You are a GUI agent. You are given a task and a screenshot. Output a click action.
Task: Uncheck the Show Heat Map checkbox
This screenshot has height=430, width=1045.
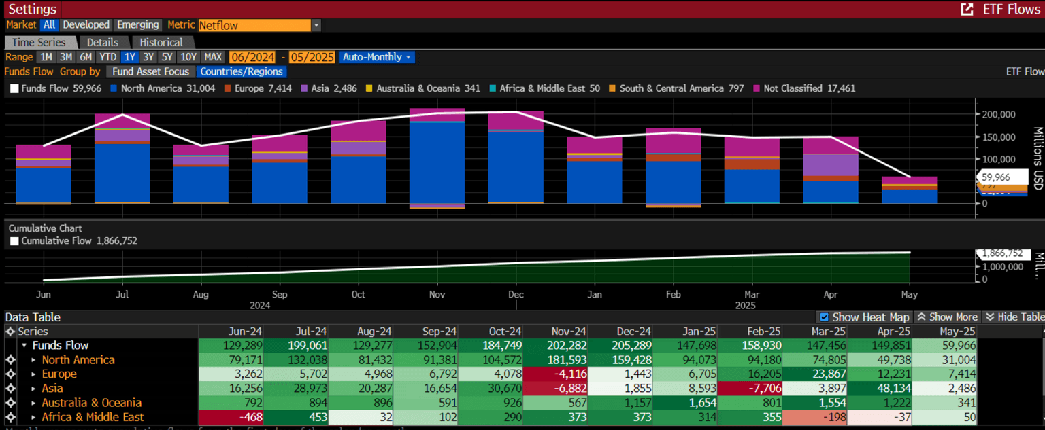[825, 317]
